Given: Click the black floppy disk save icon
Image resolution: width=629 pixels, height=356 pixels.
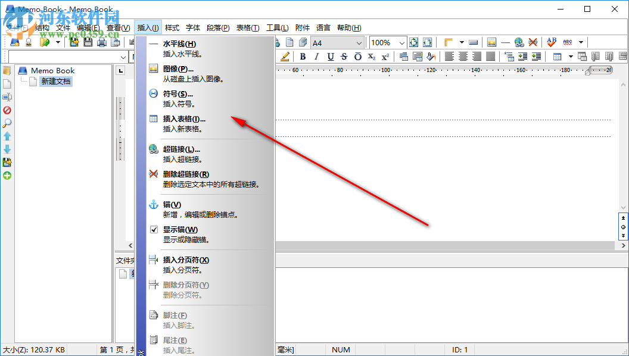Looking at the screenshot, I should coord(88,42).
